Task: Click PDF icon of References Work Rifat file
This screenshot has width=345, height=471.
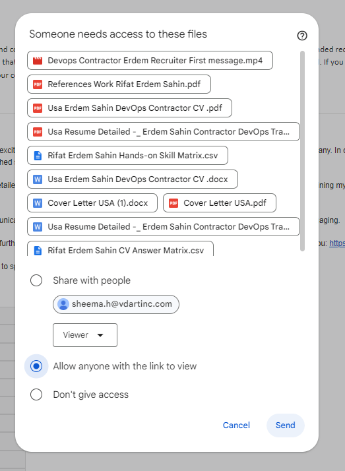Action: tap(38, 84)
